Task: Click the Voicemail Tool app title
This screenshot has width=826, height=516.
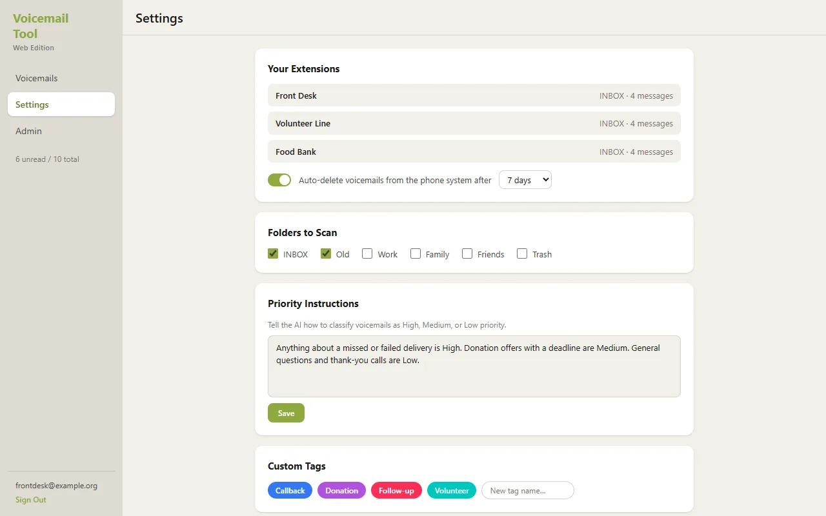Action: click(x=41, y=26)
